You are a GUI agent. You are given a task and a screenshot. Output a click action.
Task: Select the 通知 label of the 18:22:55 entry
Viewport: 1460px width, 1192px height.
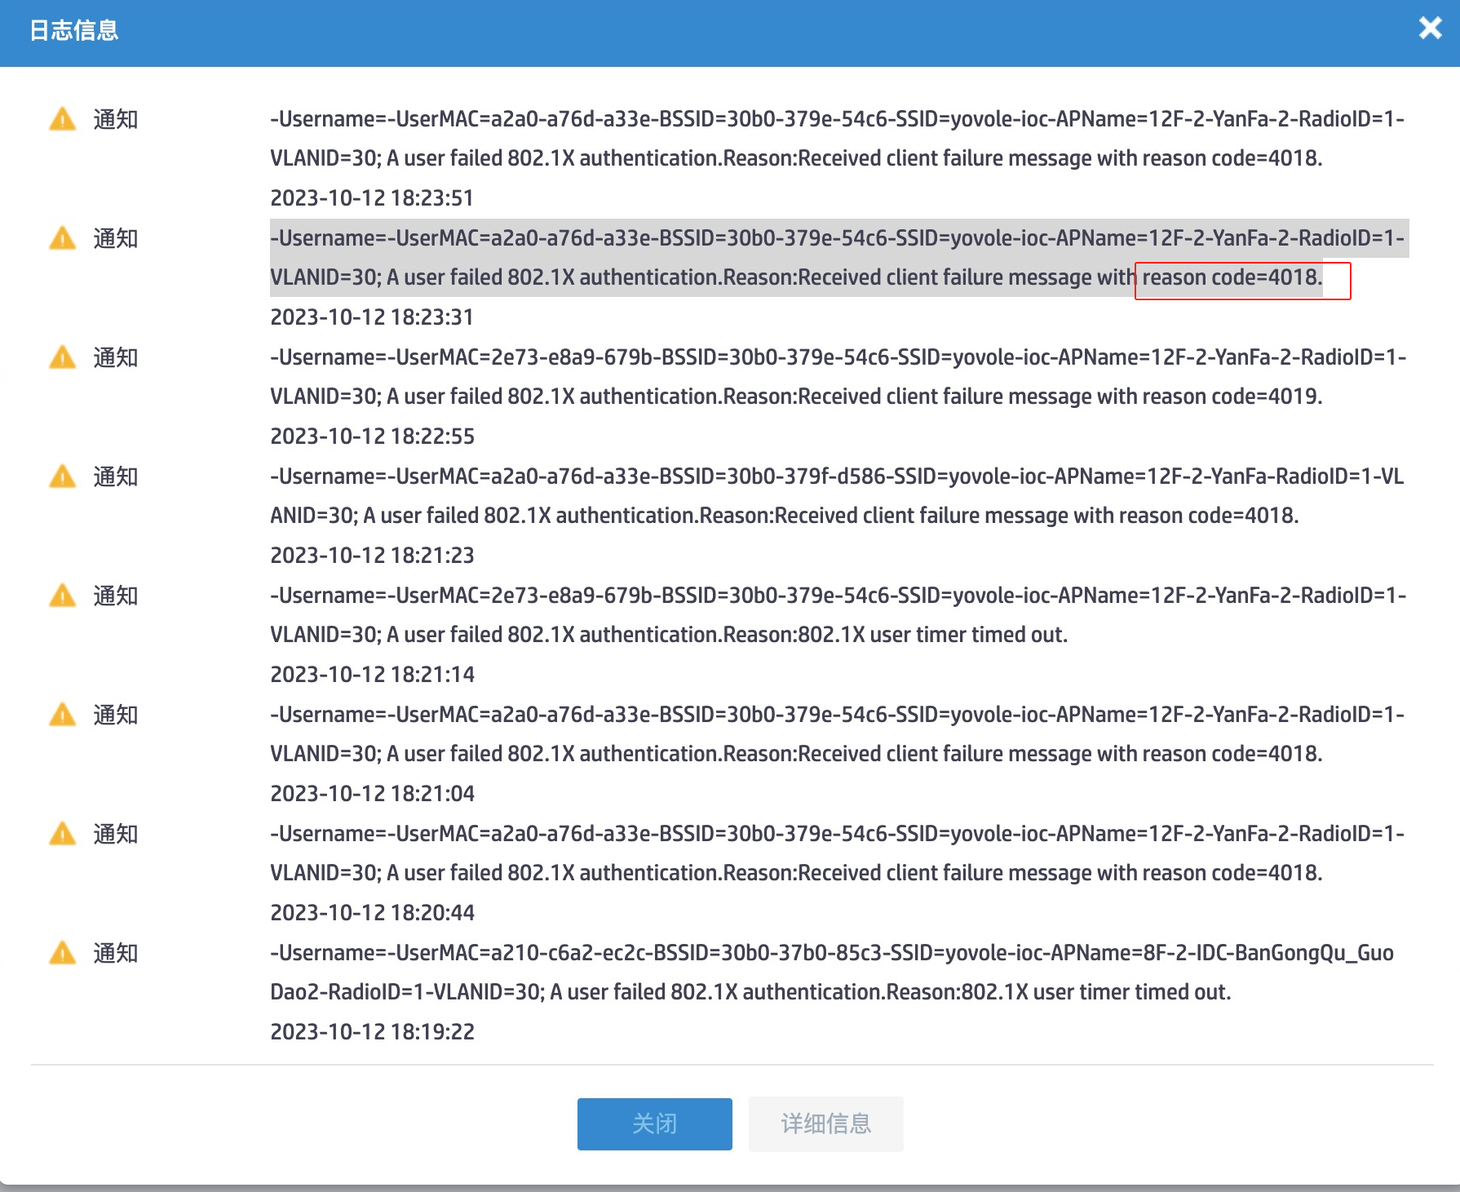(x=116, y=357)
